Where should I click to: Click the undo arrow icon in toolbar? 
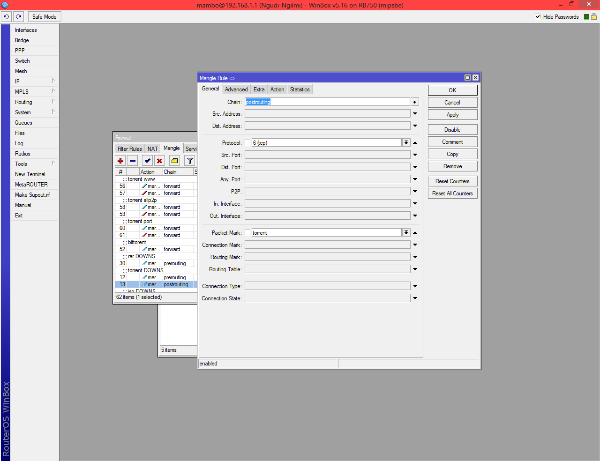coord(6,16)
